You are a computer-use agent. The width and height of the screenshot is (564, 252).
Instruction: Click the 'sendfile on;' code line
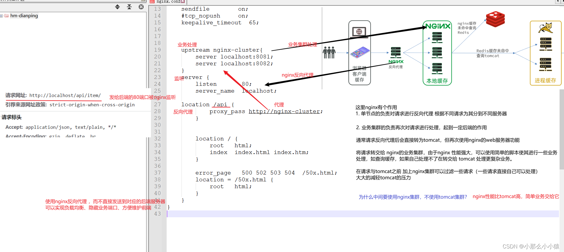pos(215,9)
